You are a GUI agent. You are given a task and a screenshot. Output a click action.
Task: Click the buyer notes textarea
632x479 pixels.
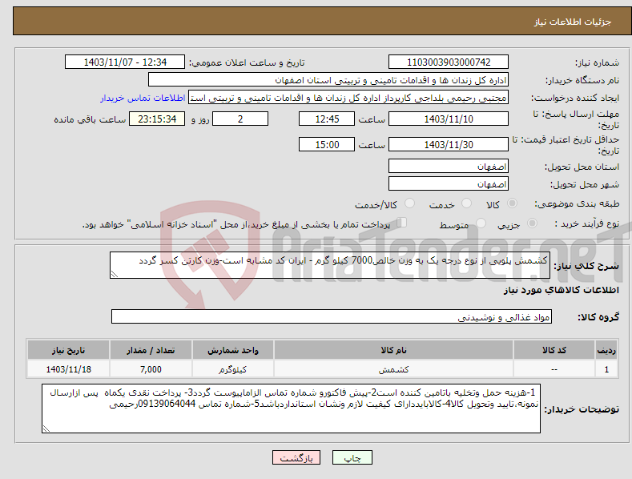click(291, 409)
